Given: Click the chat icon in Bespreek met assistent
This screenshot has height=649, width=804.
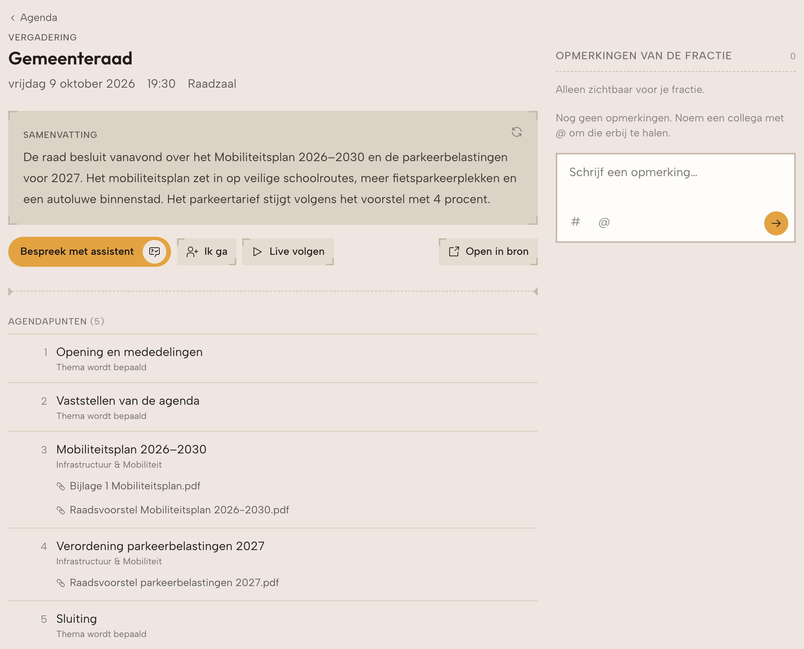Looking at the screenshot, I should (154, 252).
